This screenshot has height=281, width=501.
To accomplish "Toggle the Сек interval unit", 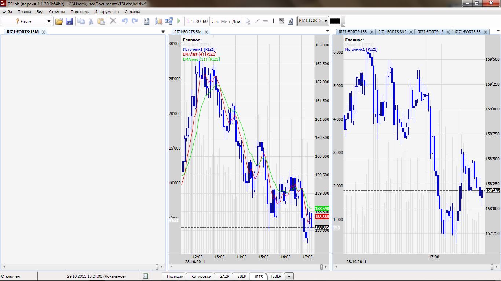I will pyautogui.click(x=215, y=21).
